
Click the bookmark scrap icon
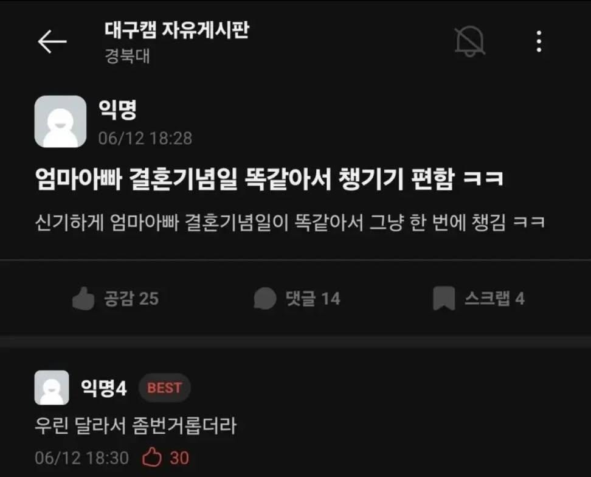click(444, 298)
